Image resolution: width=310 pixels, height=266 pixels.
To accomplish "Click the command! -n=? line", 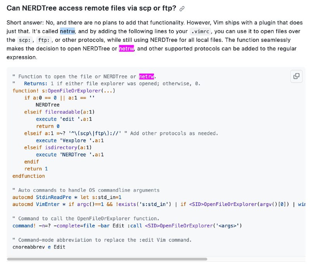I will pyautogui.click(x=127, y=226).
